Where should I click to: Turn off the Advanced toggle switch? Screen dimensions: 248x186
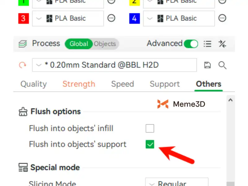191,44
